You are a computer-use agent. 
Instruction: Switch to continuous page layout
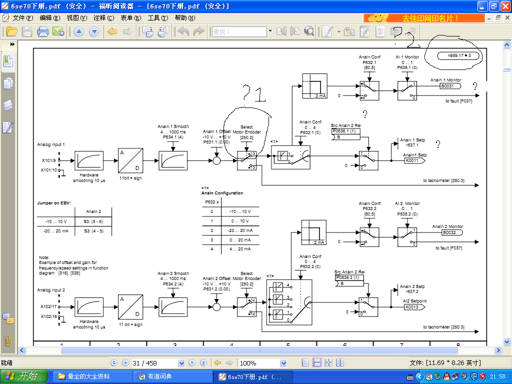[316, 363]
